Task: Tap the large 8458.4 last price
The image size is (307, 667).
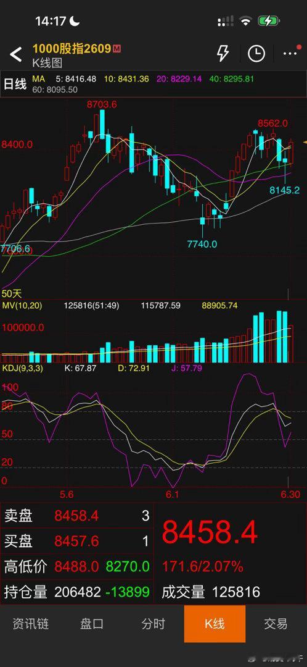Action: coord(210,532)
